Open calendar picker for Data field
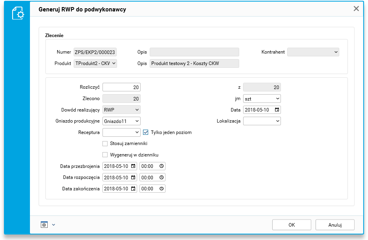Image resolution: width=368 pixels, height=240 pixels. (277, 110)
